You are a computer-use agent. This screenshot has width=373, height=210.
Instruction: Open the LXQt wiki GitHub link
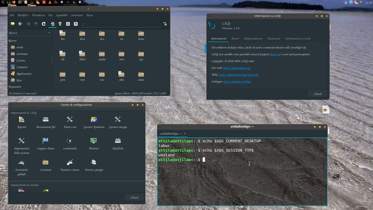239,75
